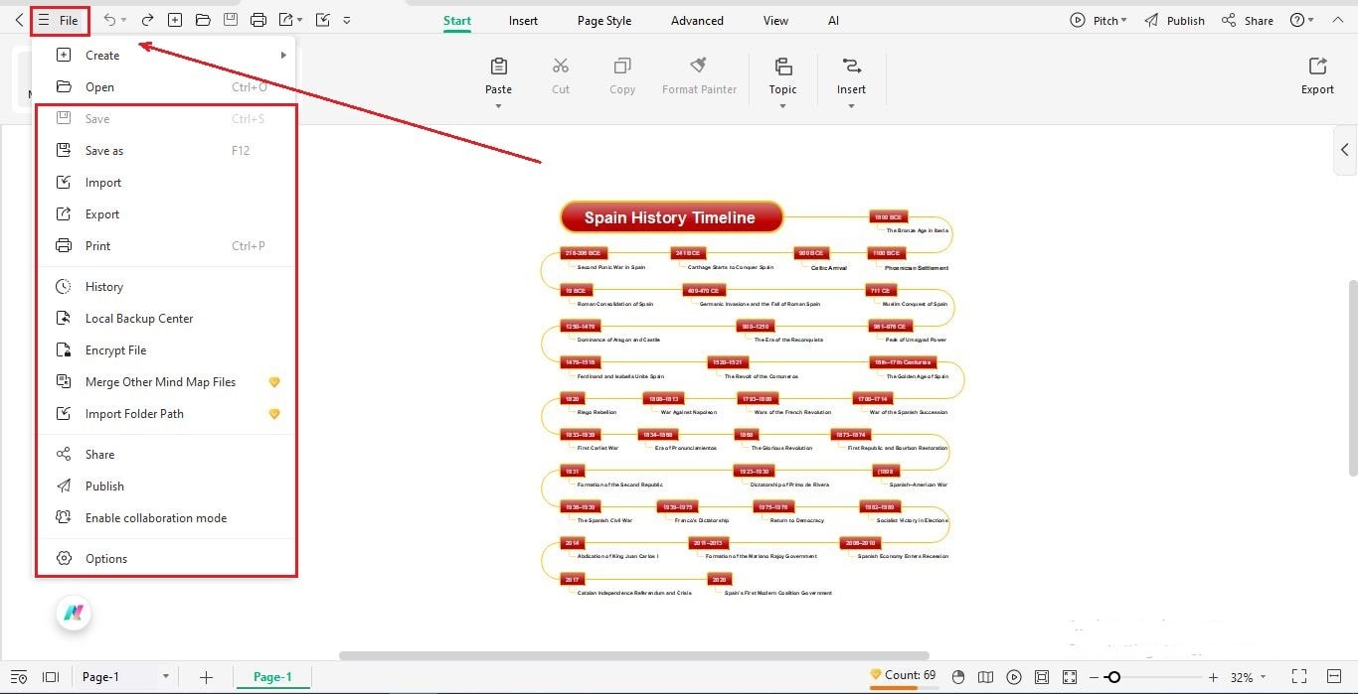Click the Print icon in quick access toolbar
This screenshot has width=1358, height=694.
pos(257,19)
